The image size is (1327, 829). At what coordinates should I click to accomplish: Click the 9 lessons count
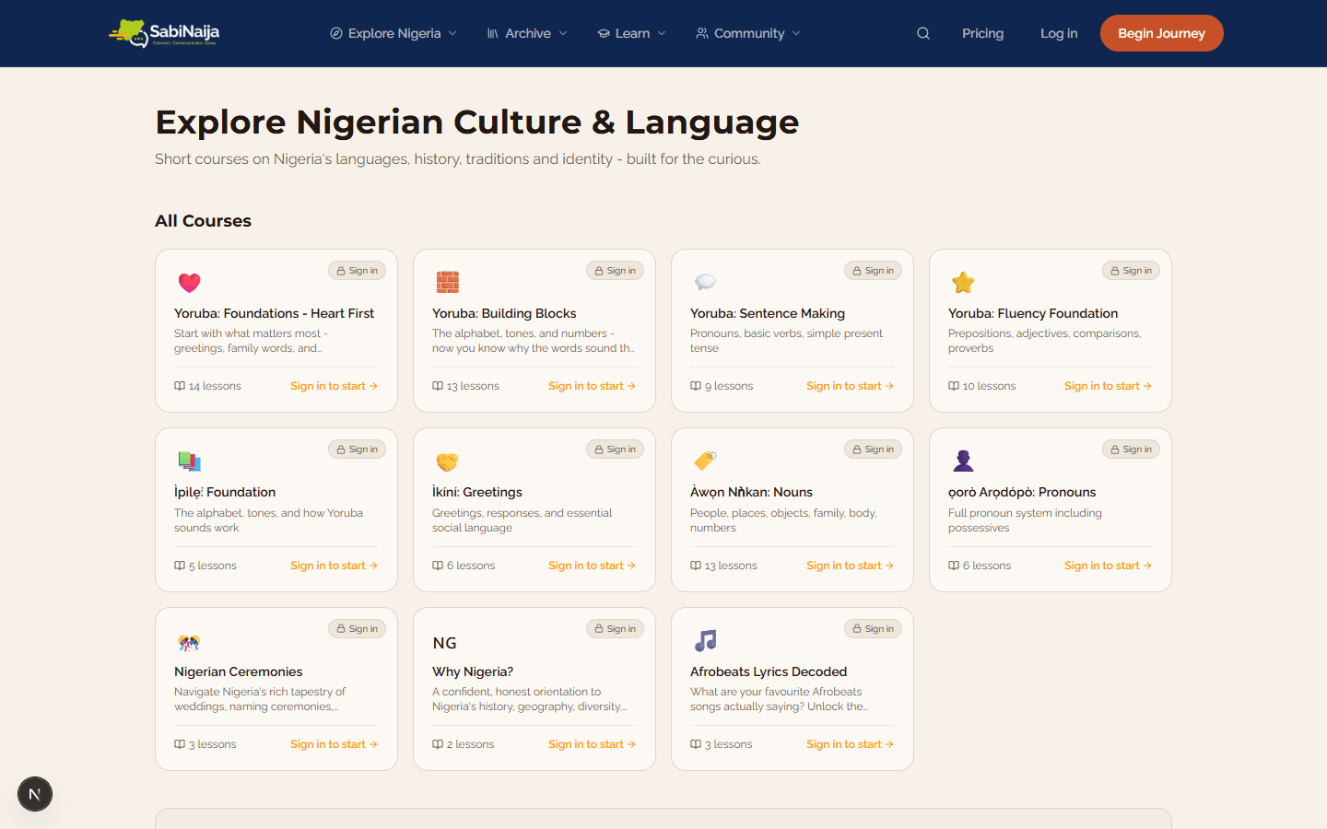[722, 386]
